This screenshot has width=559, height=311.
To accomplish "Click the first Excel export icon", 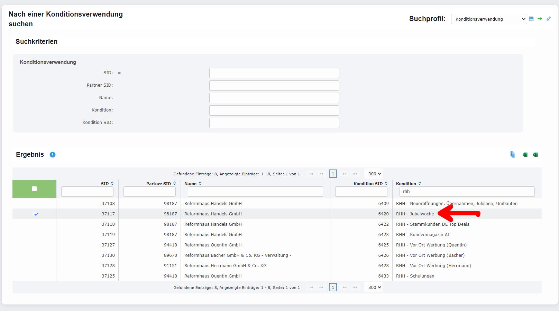I will [x=525, y=155].
